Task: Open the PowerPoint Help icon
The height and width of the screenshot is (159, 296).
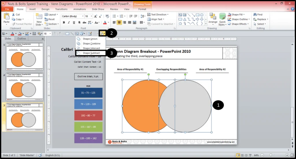Action: click(x=293, y=9)
